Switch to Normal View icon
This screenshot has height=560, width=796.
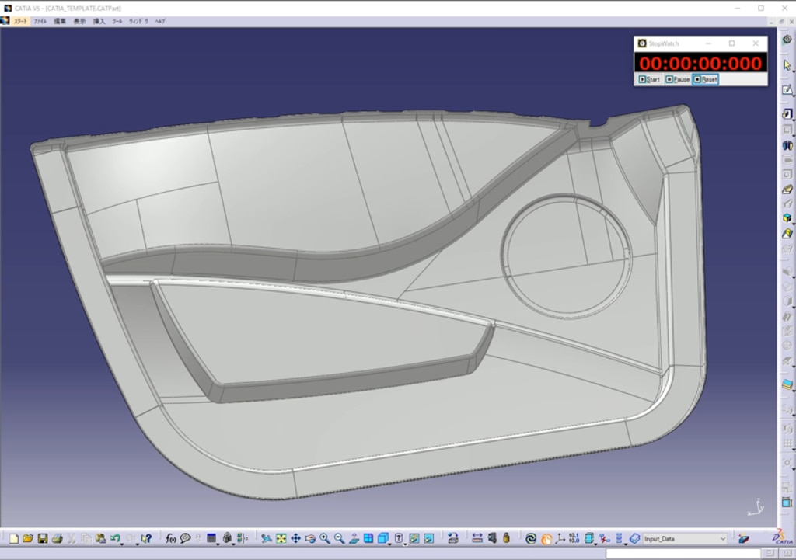point(354,539)
